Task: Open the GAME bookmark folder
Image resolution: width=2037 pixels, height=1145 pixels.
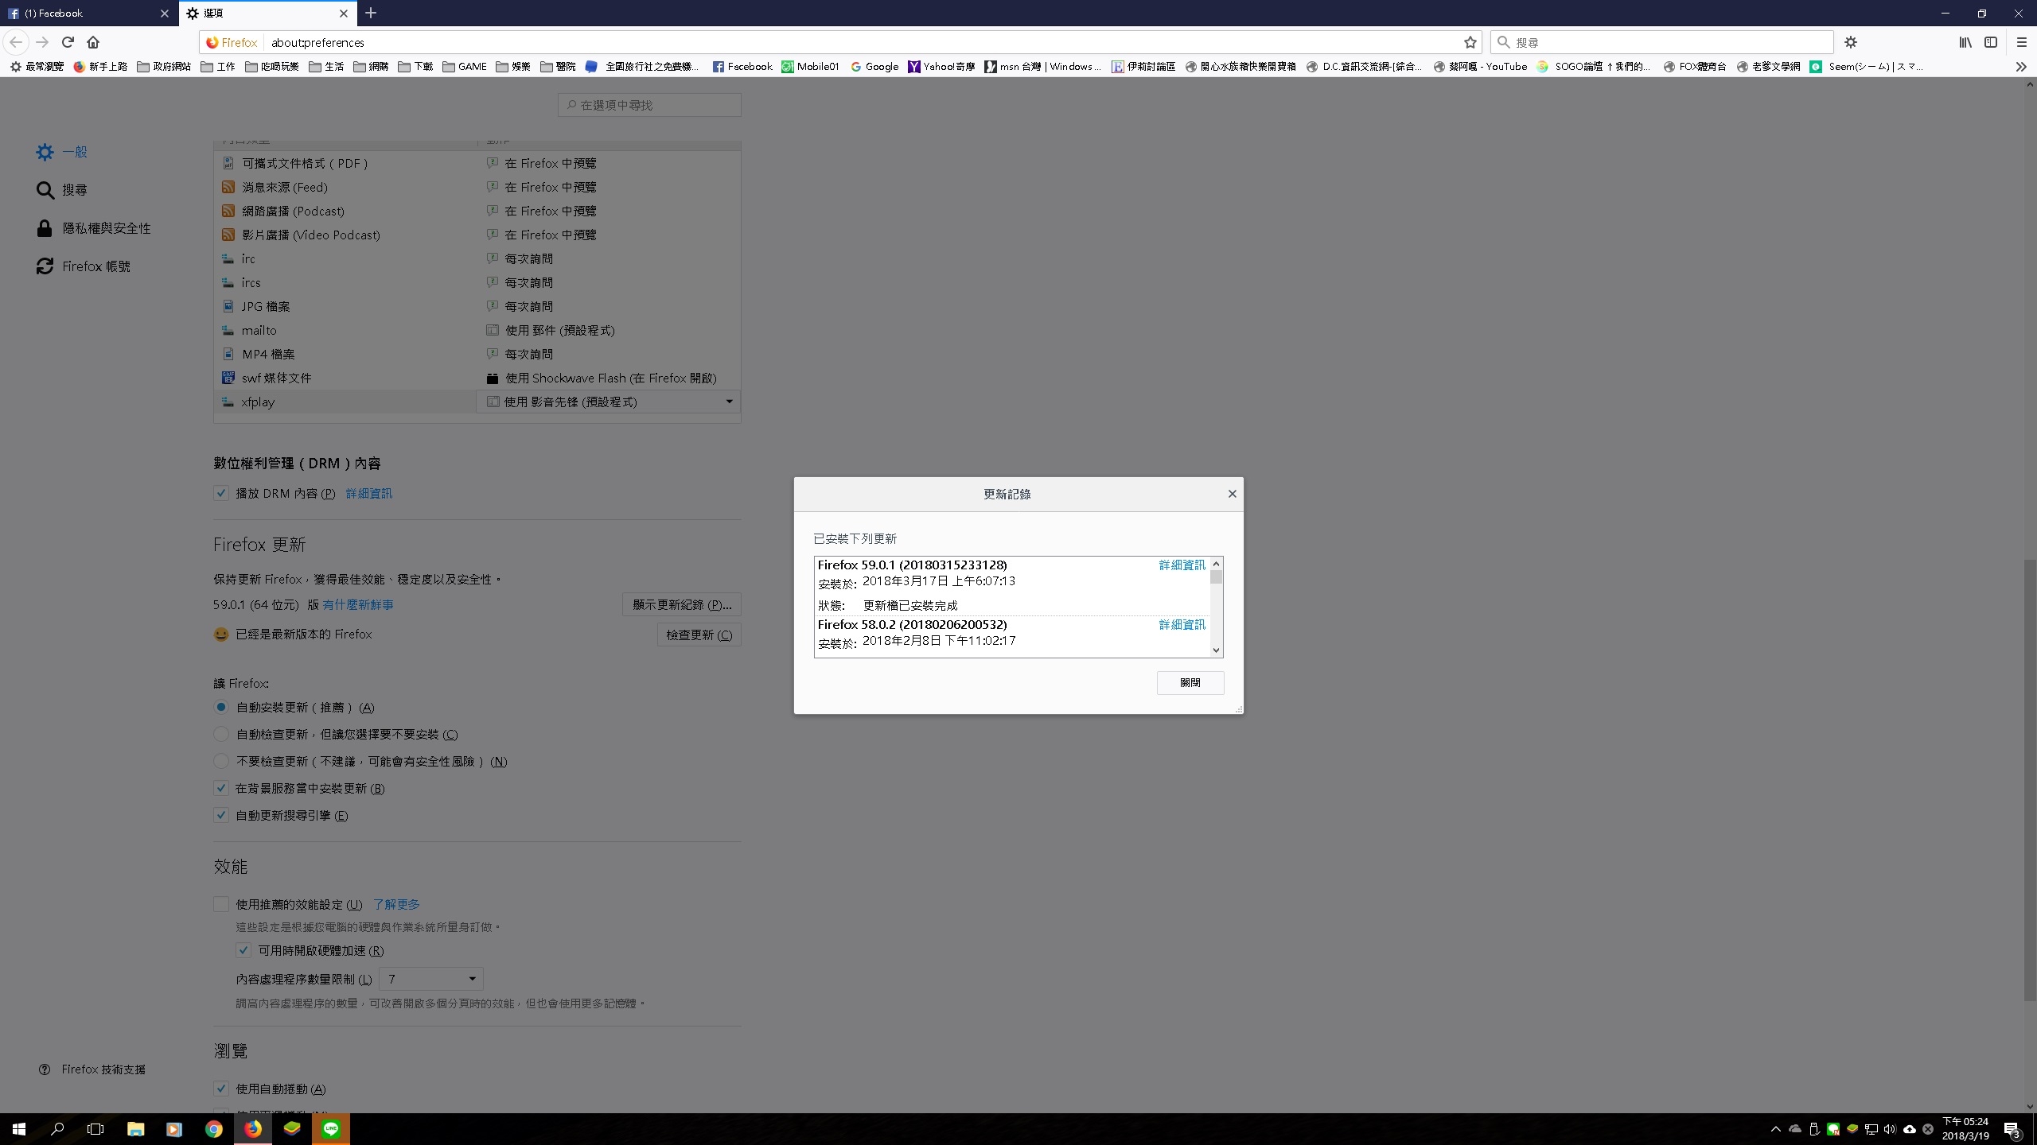Action: click(464, 67)
